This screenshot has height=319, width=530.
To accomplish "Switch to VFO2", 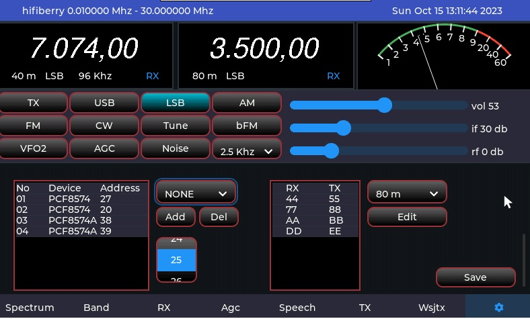I will pos(33,148).
